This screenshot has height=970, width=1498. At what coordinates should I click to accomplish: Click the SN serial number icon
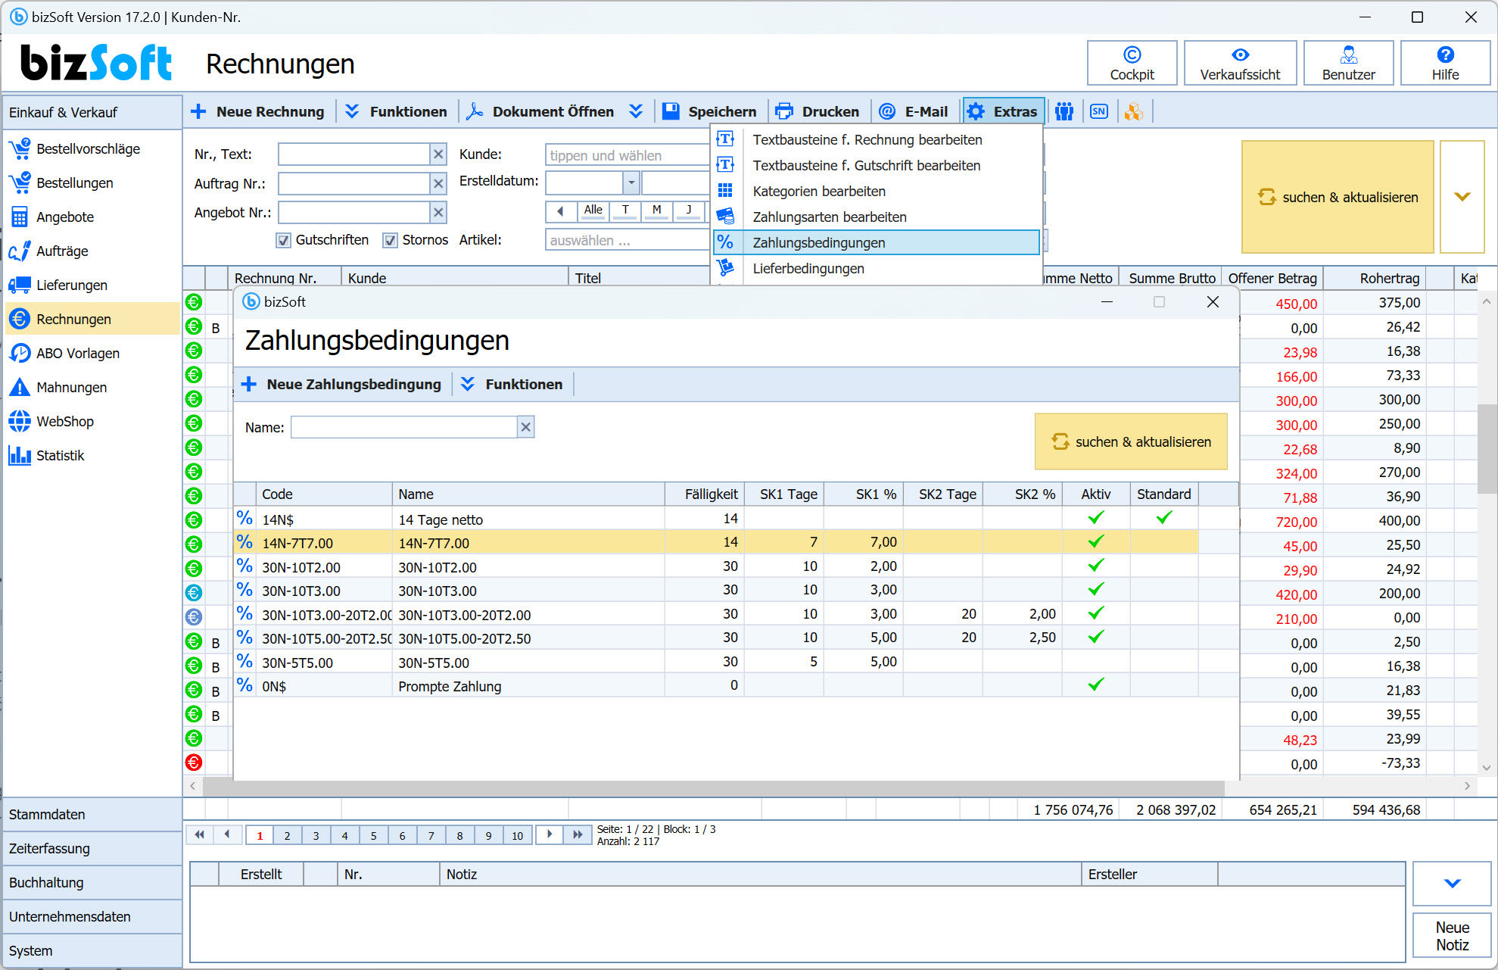[x=1098, y=111]
